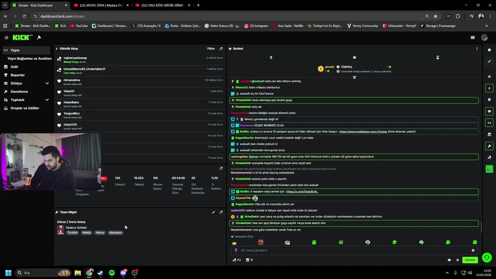The image size is (496, 279).
Task: Click the shop icon with 0 count
Action: pyautogui.click(x=249, y=260)
